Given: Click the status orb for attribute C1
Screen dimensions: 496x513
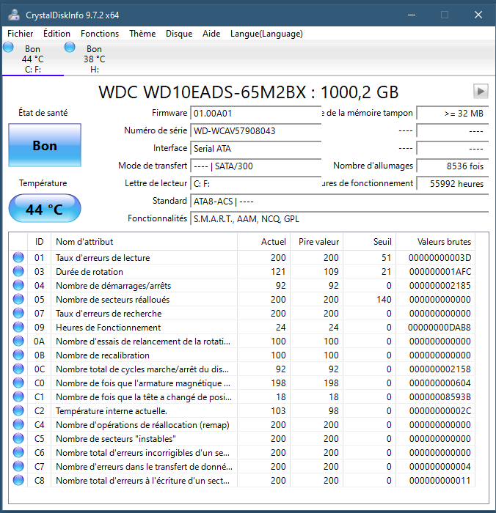Looking at the screenshot, I should coord(18,396).
